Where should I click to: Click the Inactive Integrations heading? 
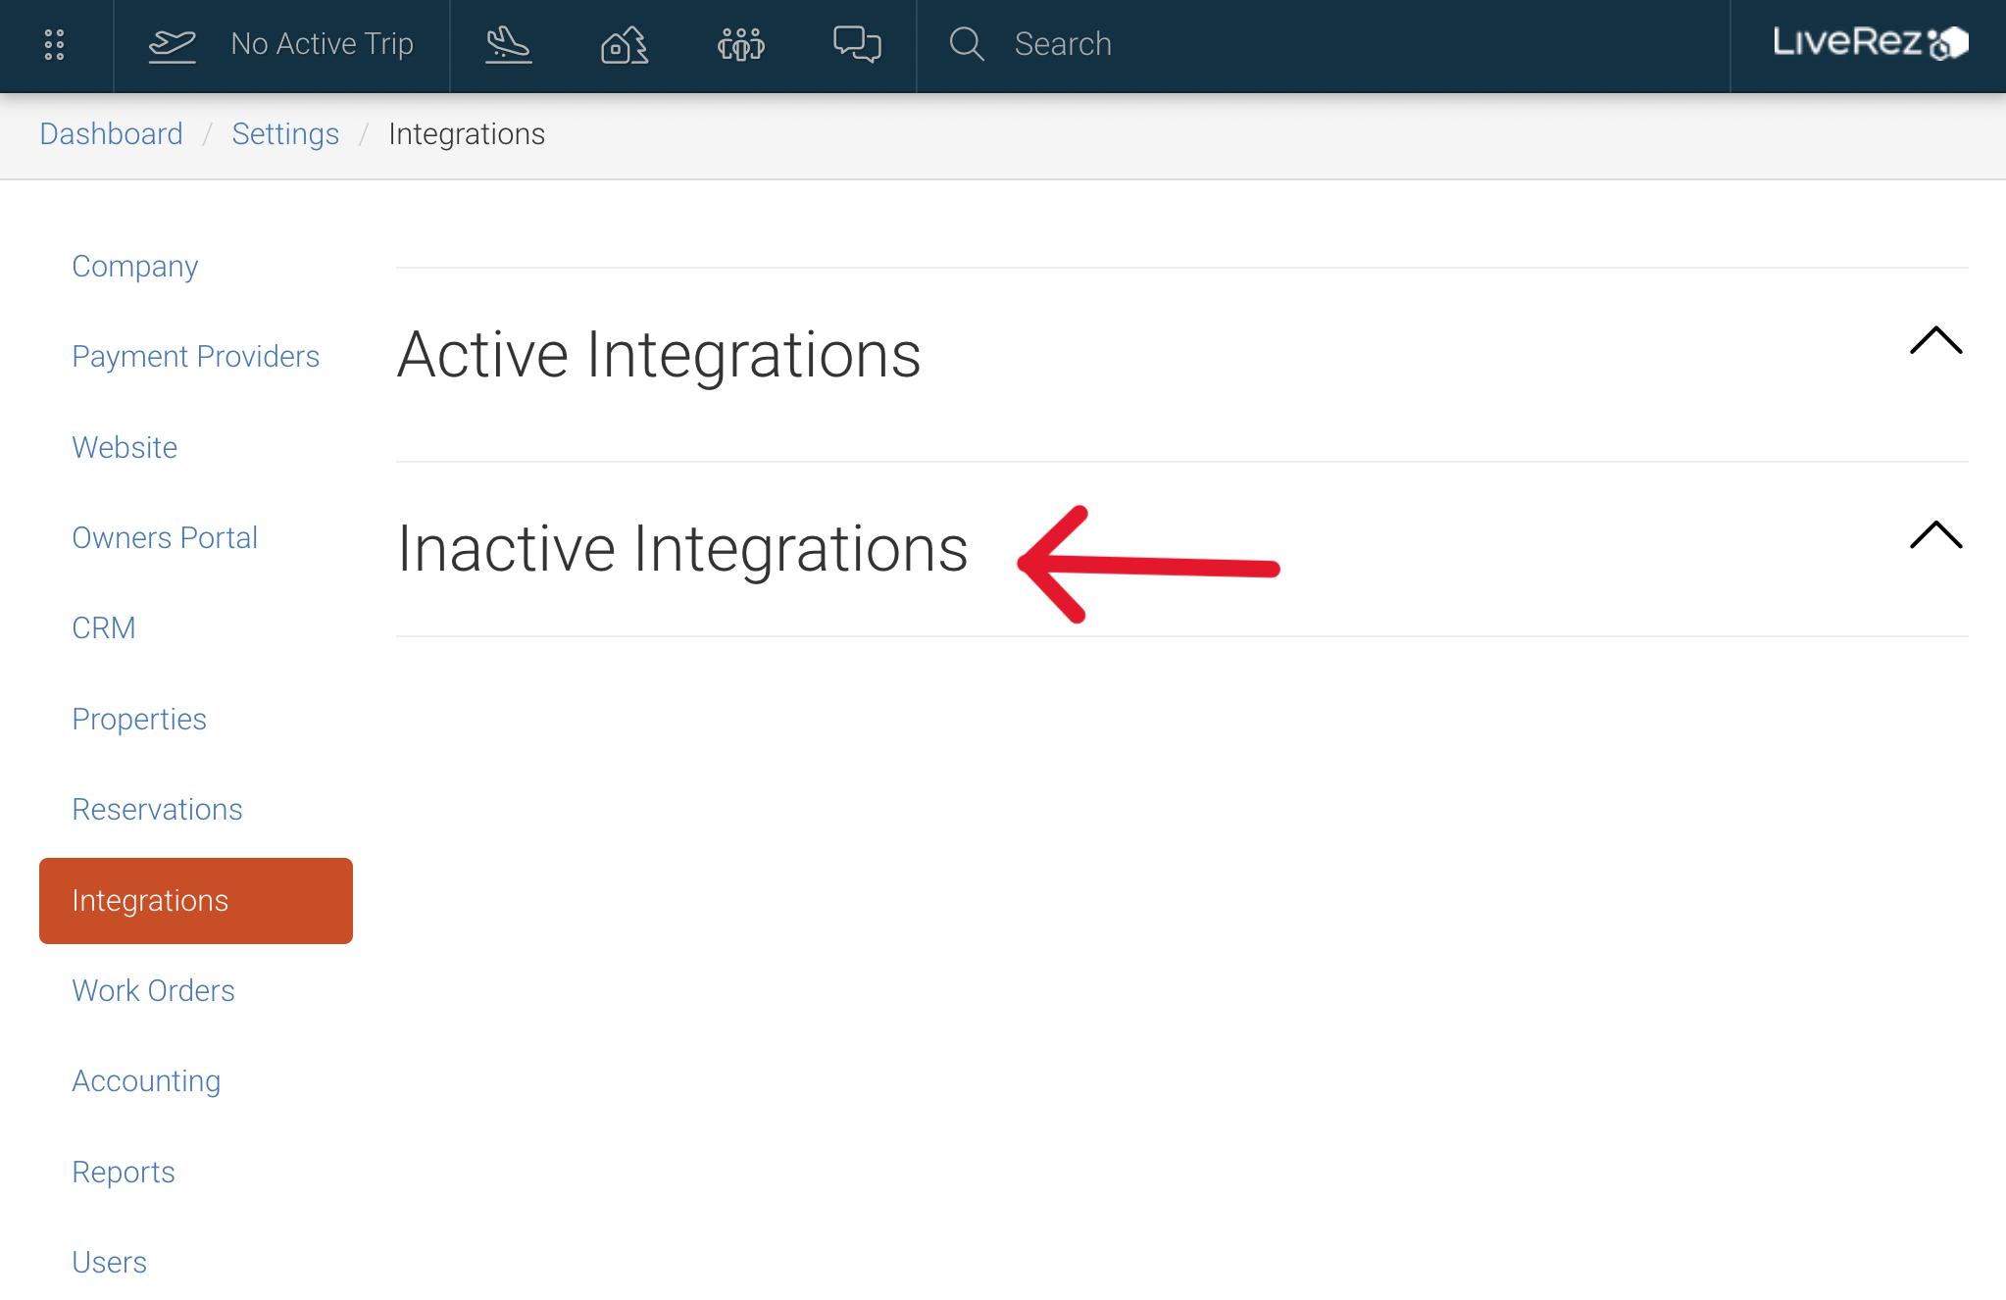click(682, 548)
